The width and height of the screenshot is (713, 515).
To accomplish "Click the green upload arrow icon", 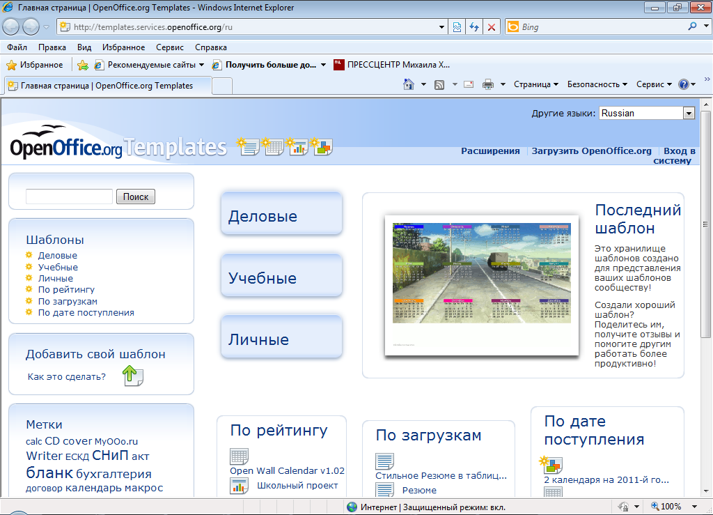I will point(133,376).
